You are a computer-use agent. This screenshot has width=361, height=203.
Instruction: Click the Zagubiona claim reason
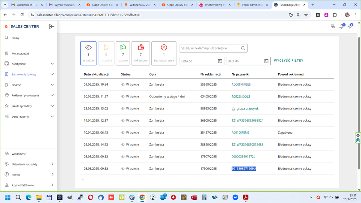(285, 133)
